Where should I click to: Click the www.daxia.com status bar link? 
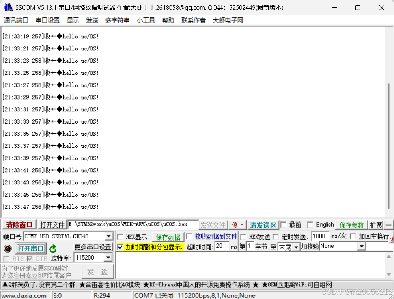click(24, 295)
